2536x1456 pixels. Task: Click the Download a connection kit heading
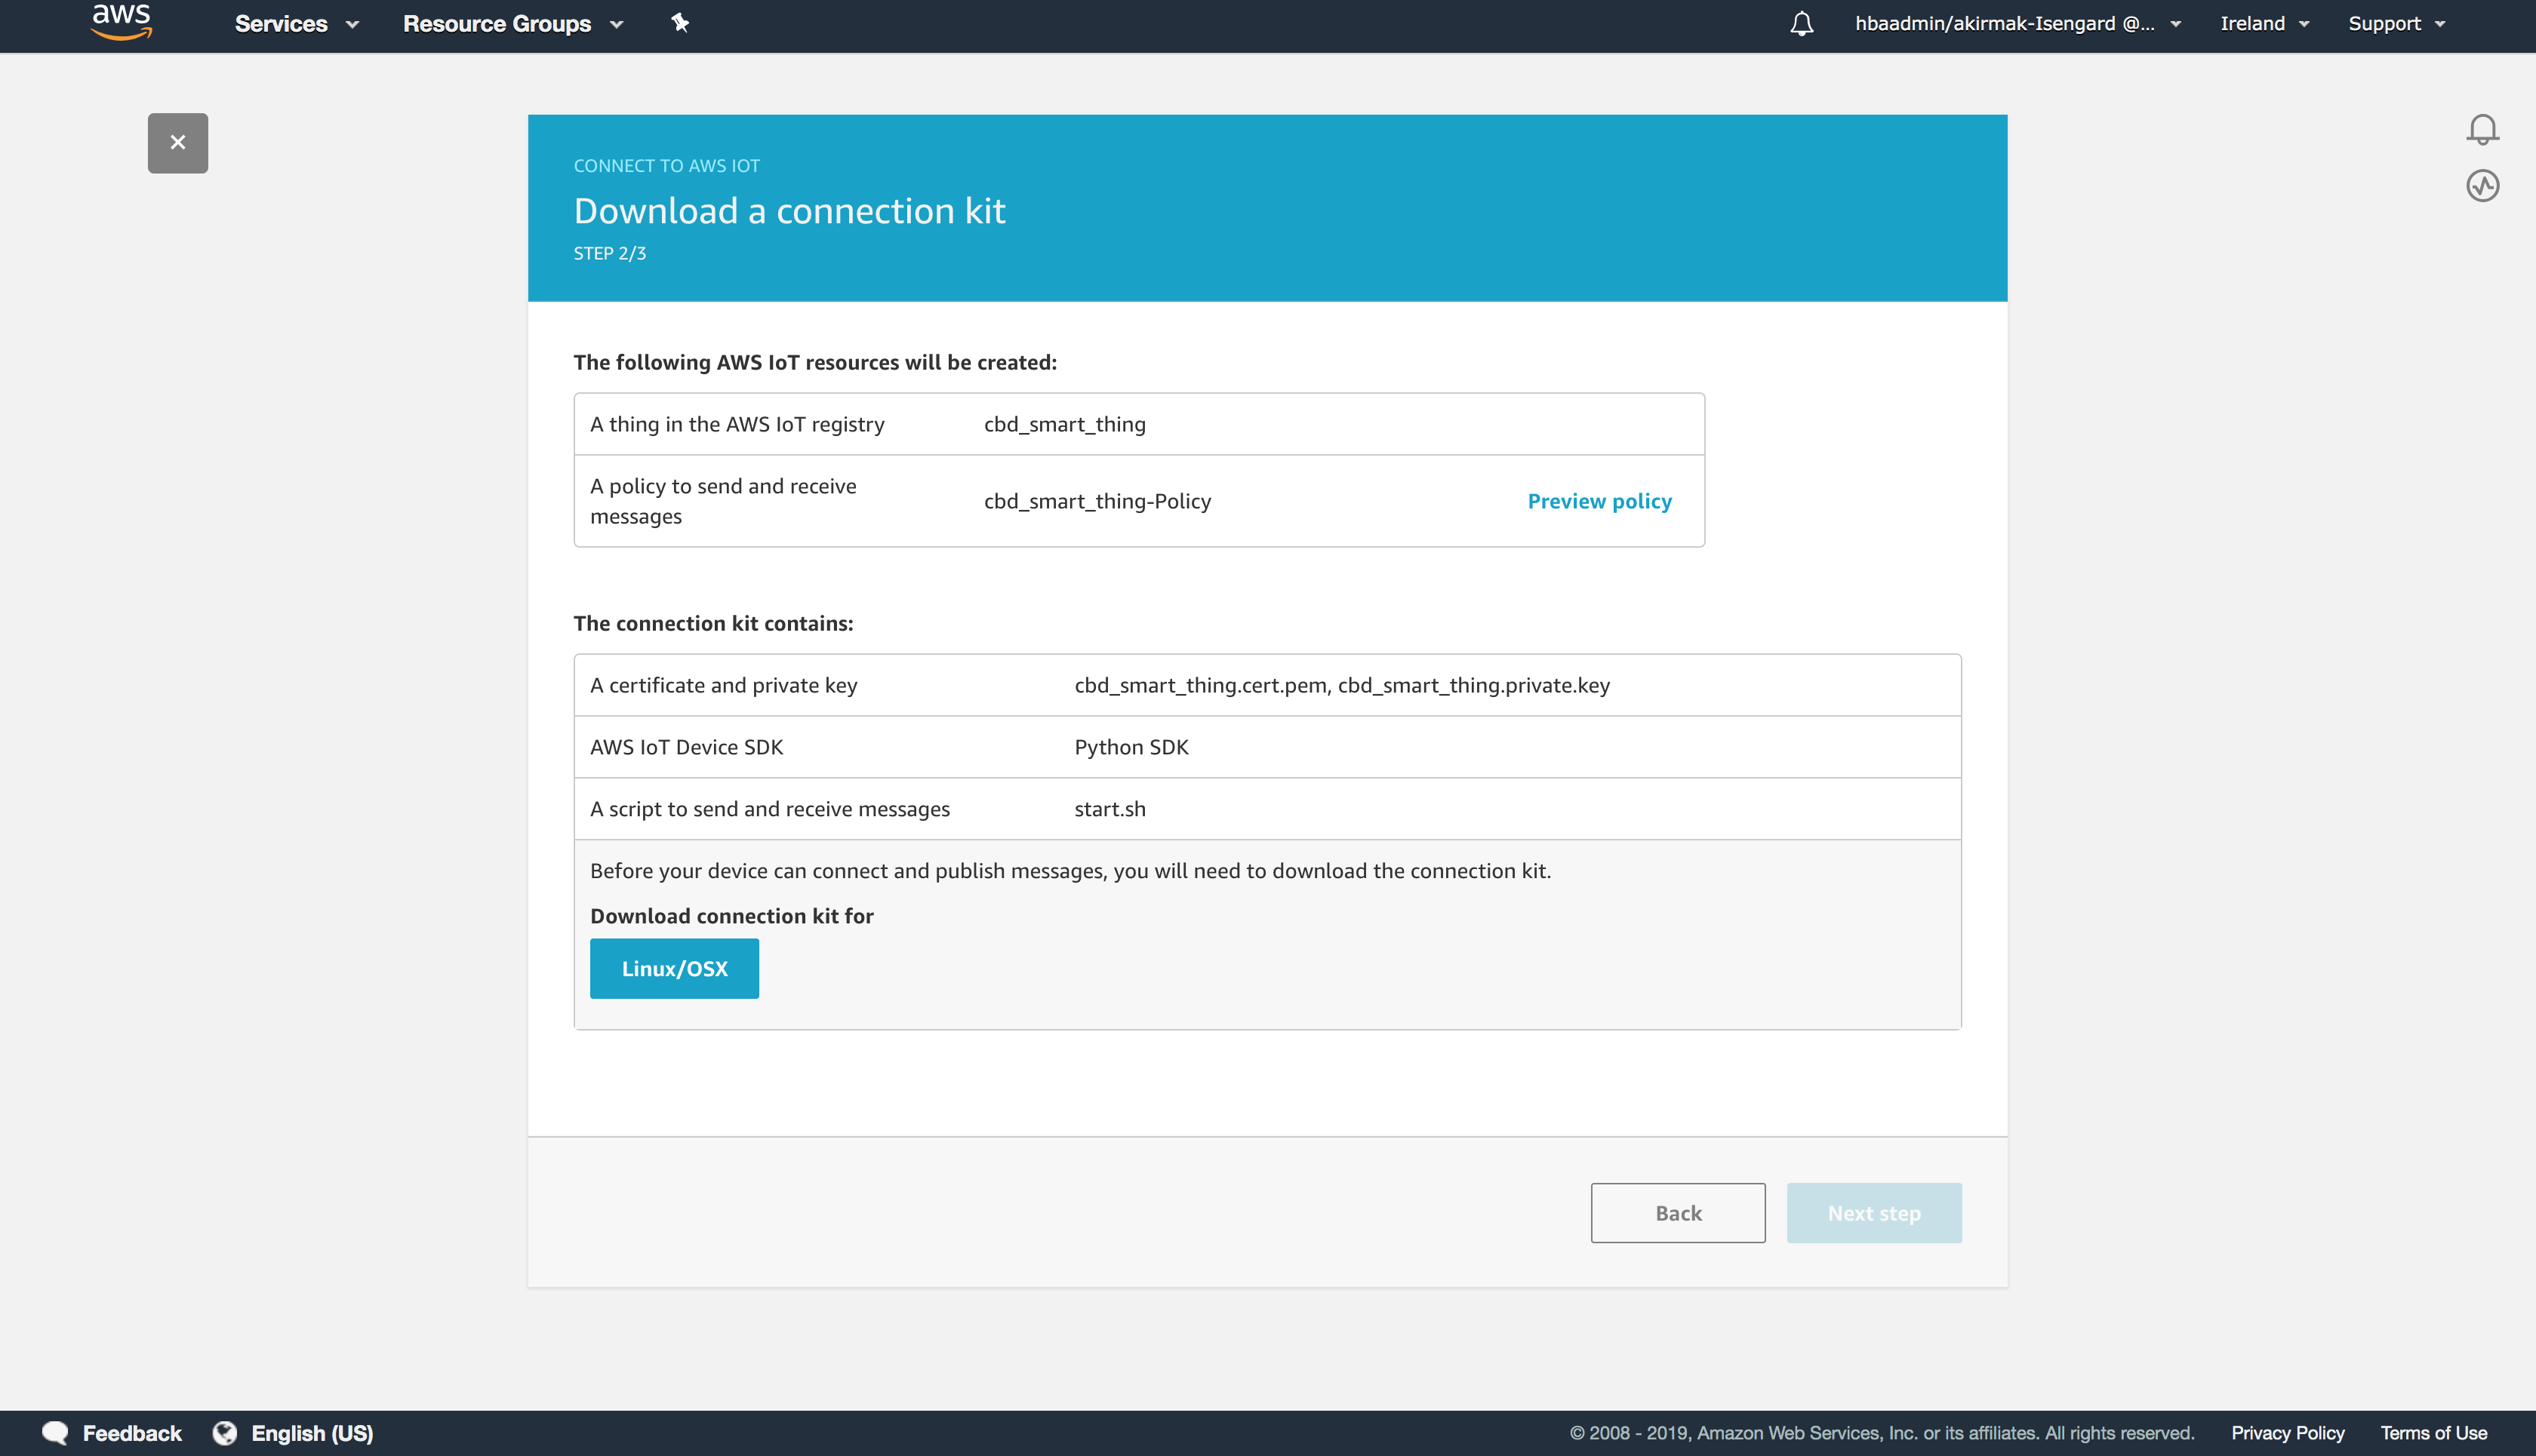point(789,211)
